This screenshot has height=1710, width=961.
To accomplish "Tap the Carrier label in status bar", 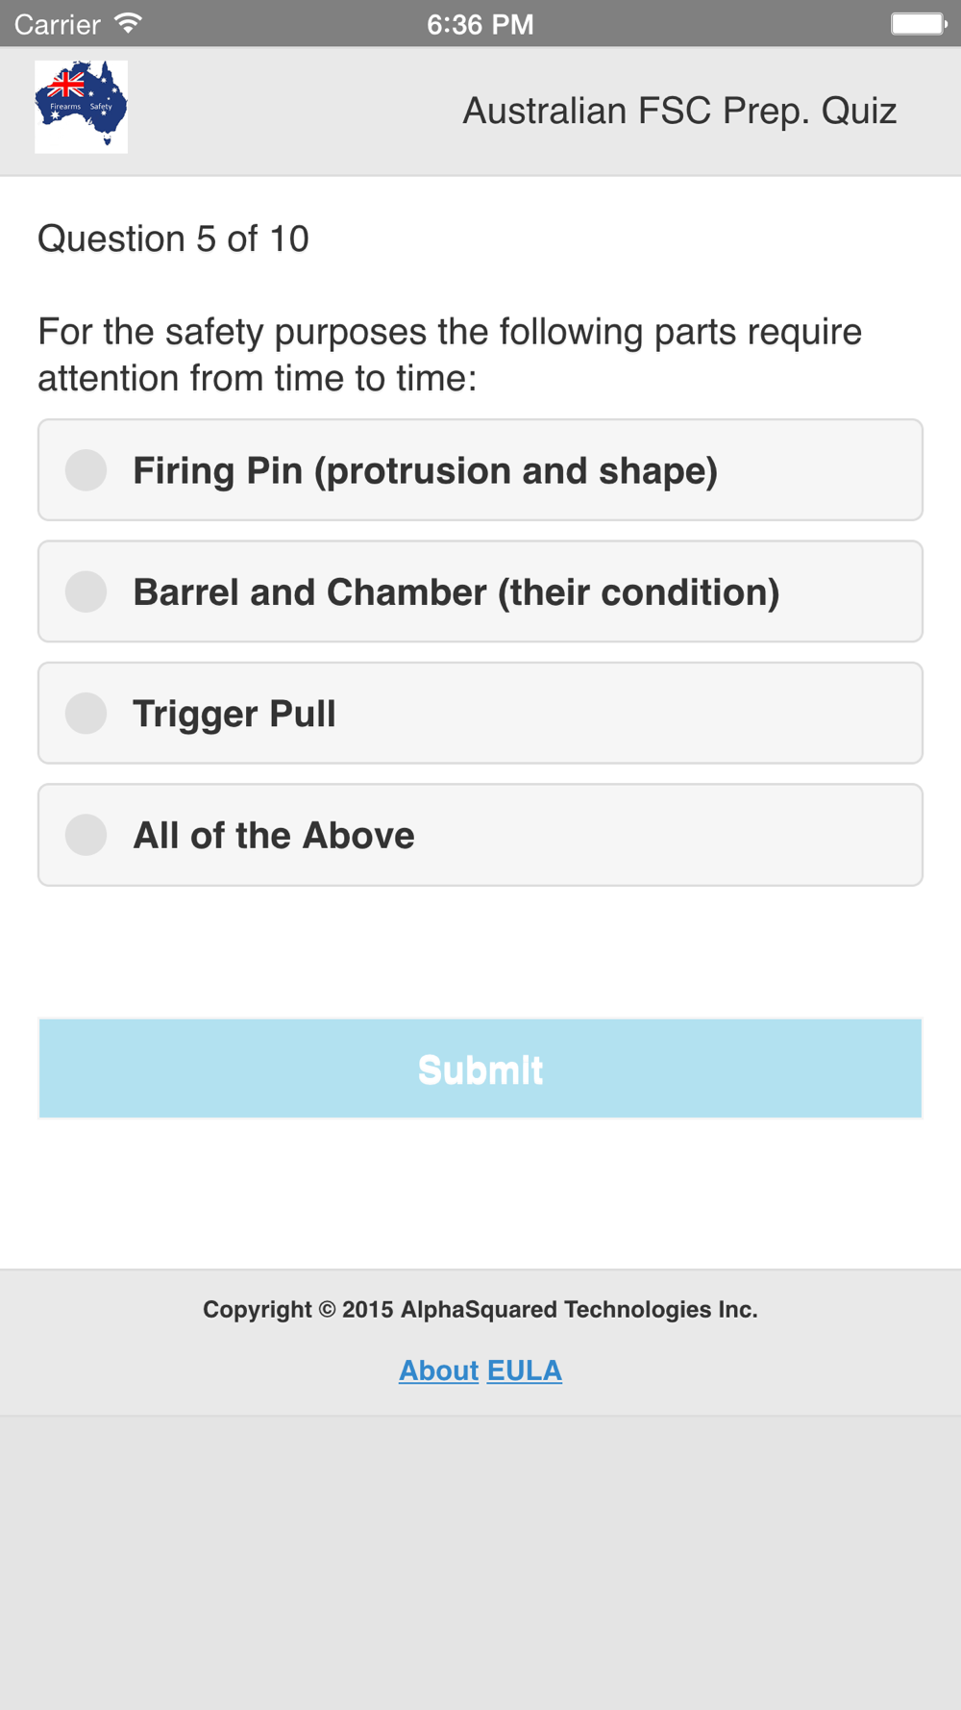I will (x=58, y=24).
